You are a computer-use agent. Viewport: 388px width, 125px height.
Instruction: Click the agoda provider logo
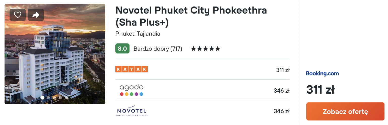point(132,90)
